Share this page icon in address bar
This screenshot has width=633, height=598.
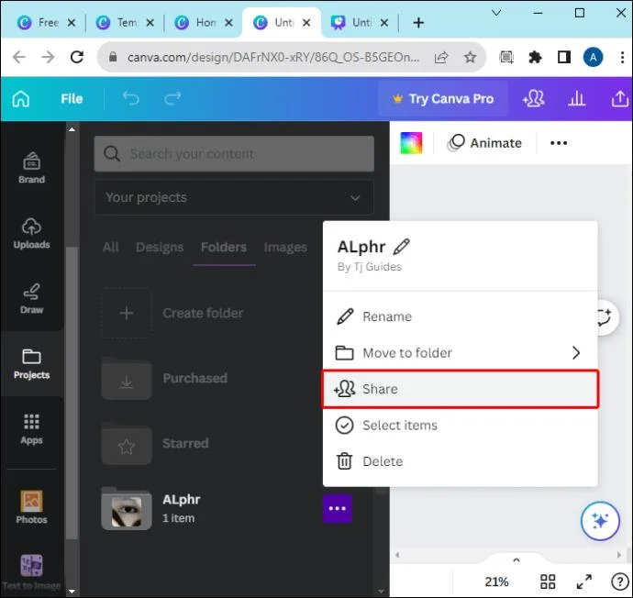click(x=441, y=57)
